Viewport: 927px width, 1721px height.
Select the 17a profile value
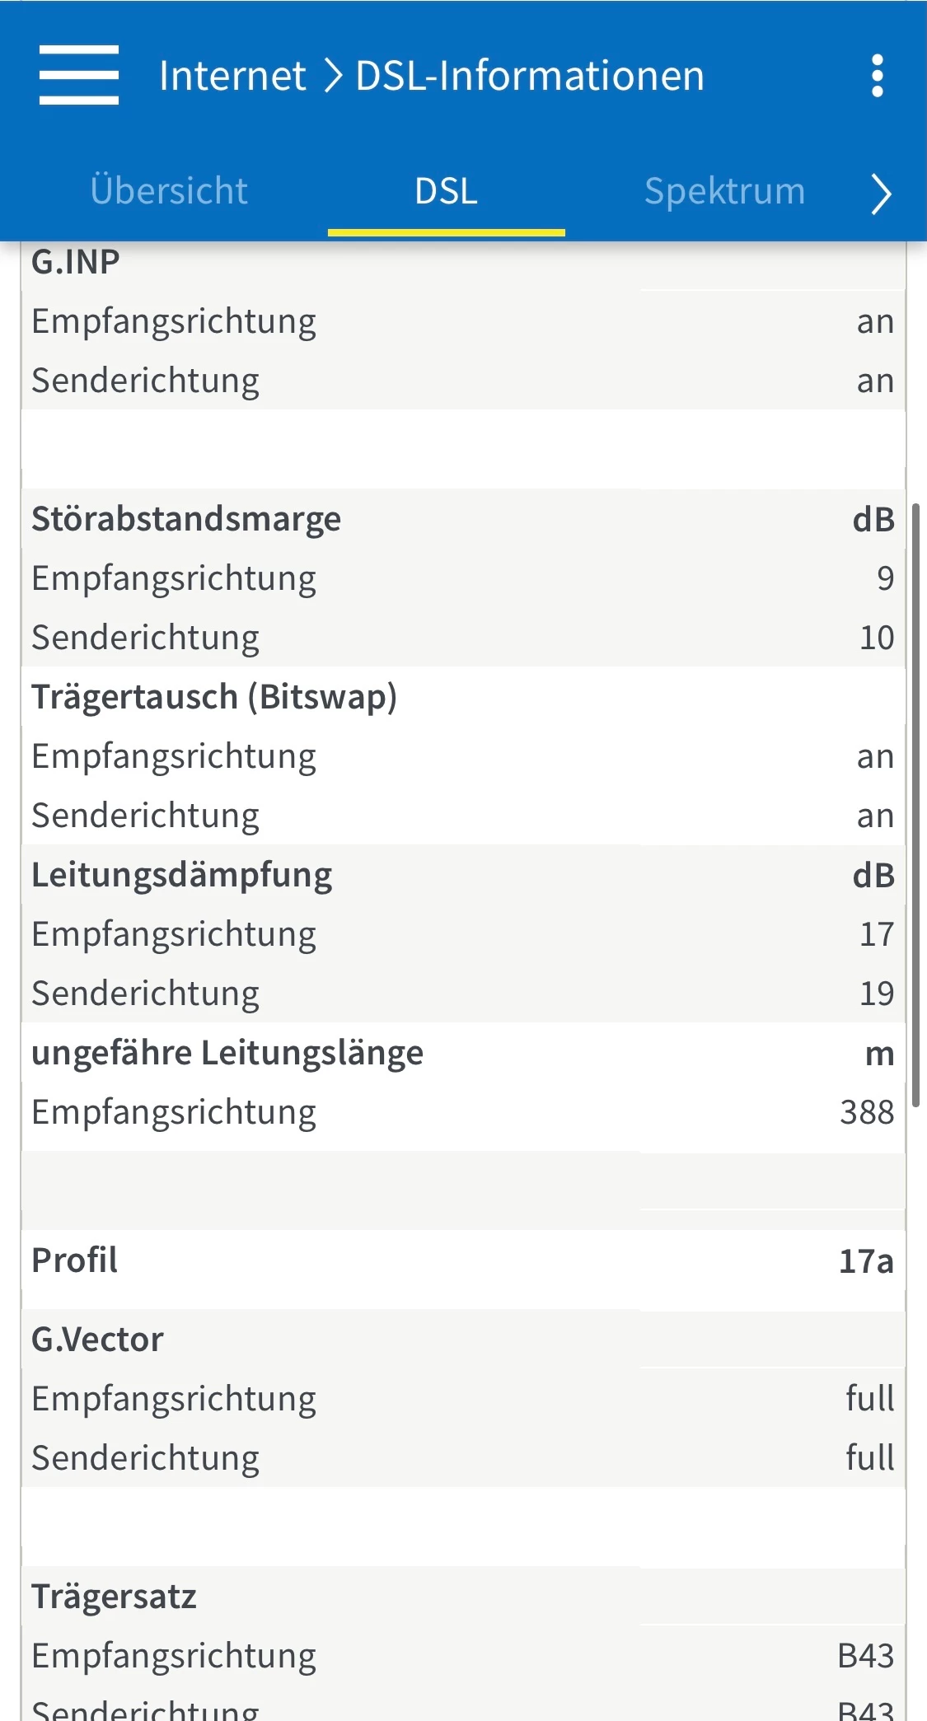(865, 1261)
